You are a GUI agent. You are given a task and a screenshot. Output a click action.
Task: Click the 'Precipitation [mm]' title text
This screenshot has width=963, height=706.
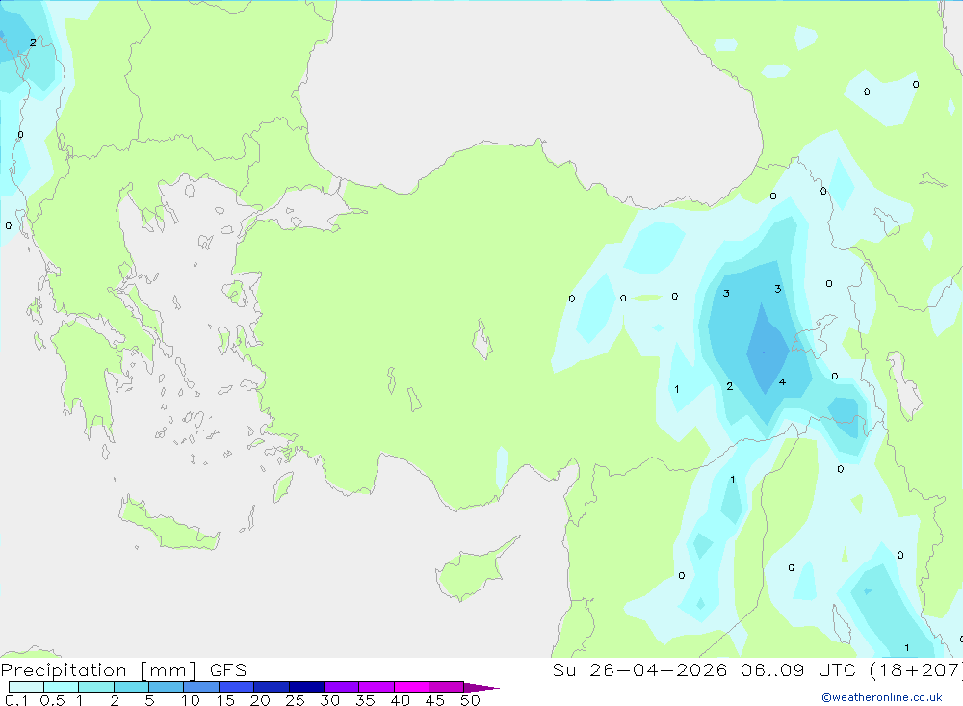coord(99,670)
